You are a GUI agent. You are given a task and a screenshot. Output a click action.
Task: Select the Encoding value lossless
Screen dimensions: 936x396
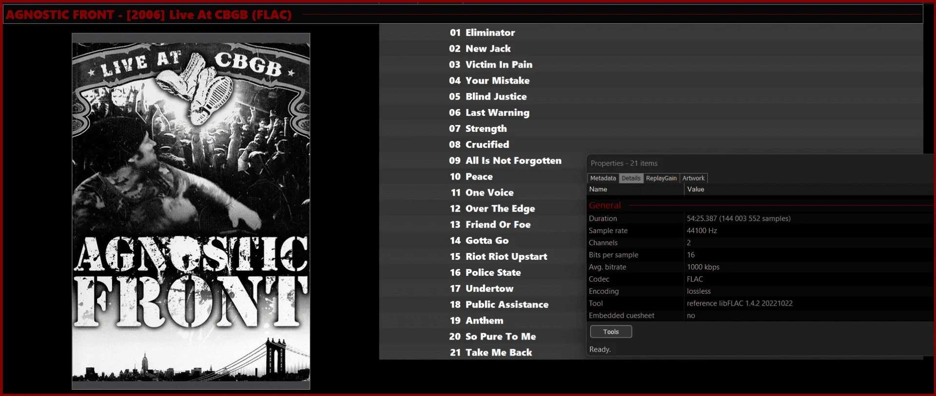(699, 291)
